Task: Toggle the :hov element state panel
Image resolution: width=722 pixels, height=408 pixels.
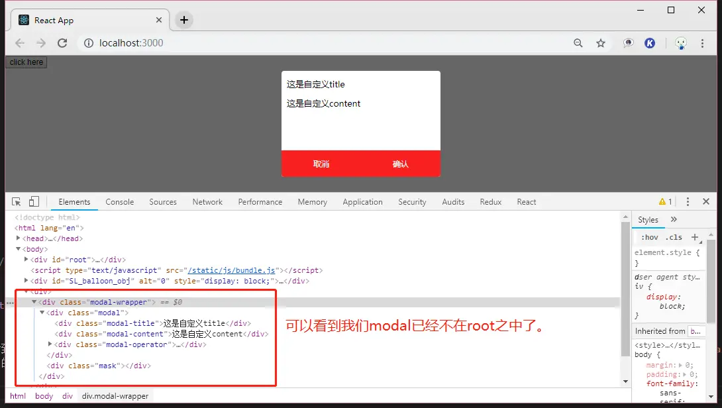Action: tap(649, 237)
